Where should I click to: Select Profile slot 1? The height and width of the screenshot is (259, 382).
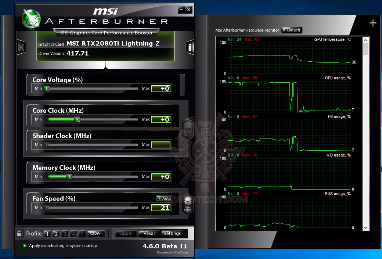point(47,234)
